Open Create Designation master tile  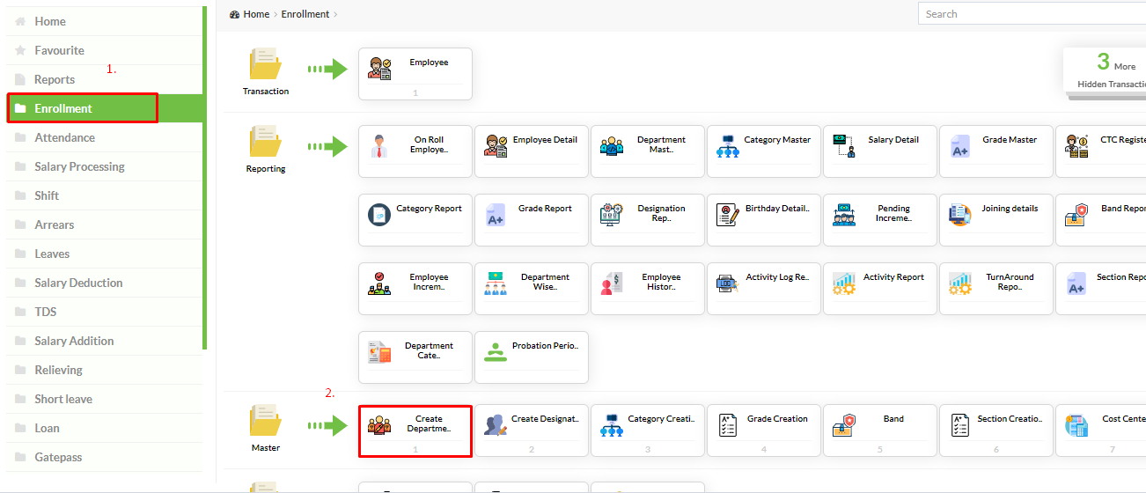[532, 430]
